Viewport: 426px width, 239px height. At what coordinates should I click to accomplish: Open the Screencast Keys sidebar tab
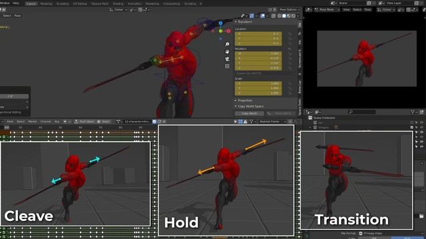point(300,58)
